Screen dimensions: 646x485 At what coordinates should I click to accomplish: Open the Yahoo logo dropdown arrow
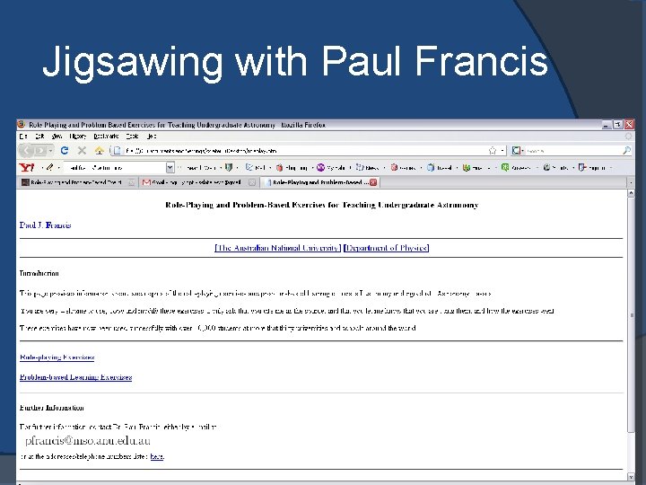pyautogui.click(x=42, y=168)
